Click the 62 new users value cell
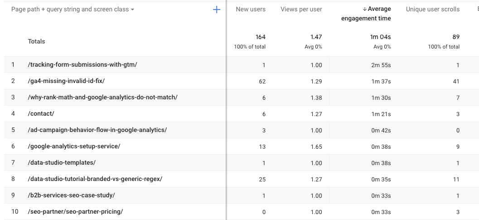This screenshot has height=220, width=479. click(263, 82)
